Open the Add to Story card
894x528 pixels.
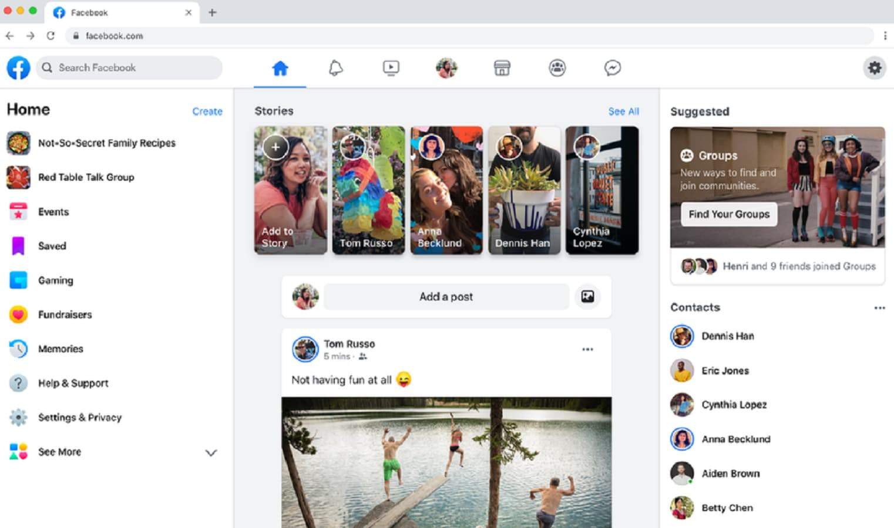click(291, 190)
